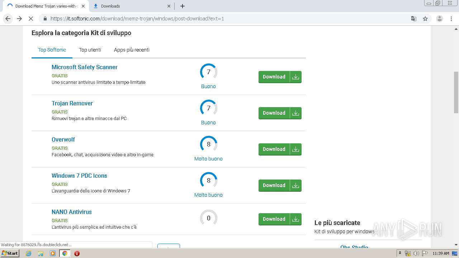Screen dimensions: 459x258
Task: Select the Top Softonic tab
Action: point(52,50)
